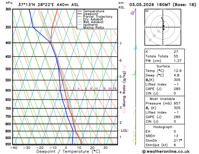Click the red Temperature legend line swatch
Image resolution: width=199 pixels, height=154 pixels.
(x=80, y=11)
